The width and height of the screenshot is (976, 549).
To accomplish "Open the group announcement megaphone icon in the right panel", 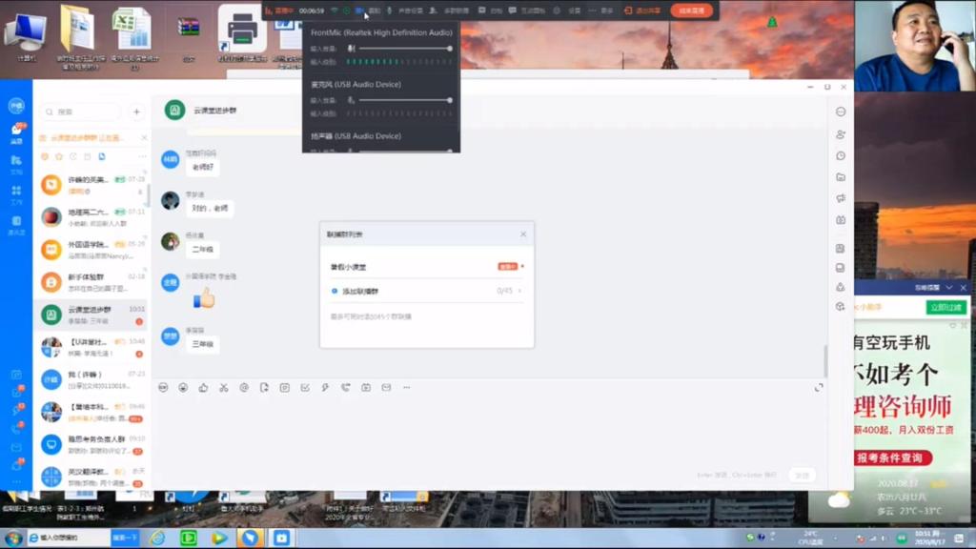I will 841,198.
